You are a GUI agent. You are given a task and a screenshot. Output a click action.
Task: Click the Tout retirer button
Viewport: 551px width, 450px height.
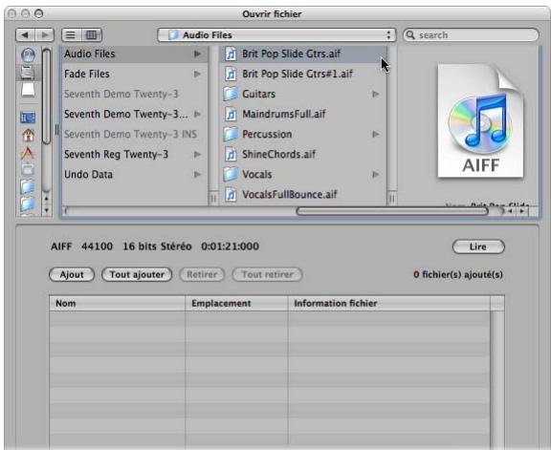(267, 274)
